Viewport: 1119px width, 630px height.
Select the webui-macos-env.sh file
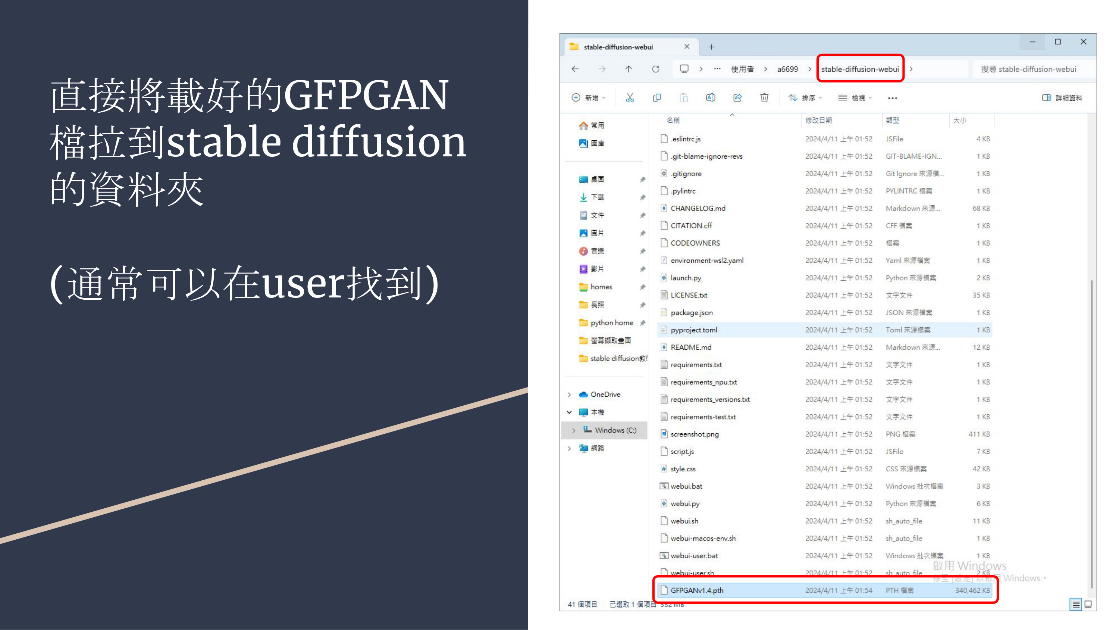pos(824,538)
